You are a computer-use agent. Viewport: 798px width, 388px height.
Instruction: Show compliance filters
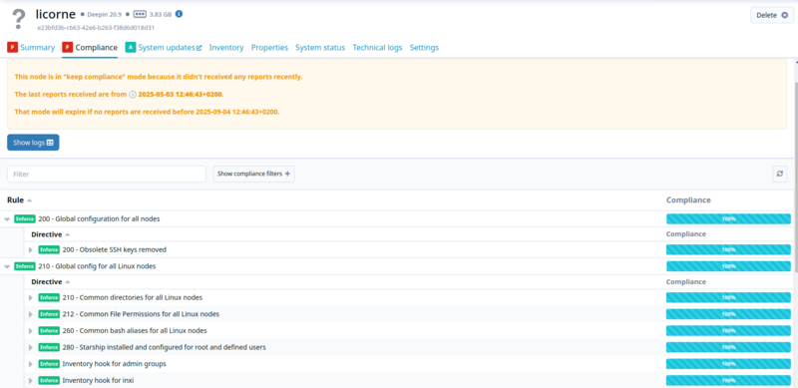click(253, 174)
